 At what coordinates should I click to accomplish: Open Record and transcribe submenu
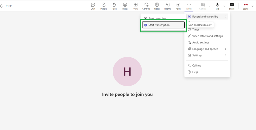[207, 16]
